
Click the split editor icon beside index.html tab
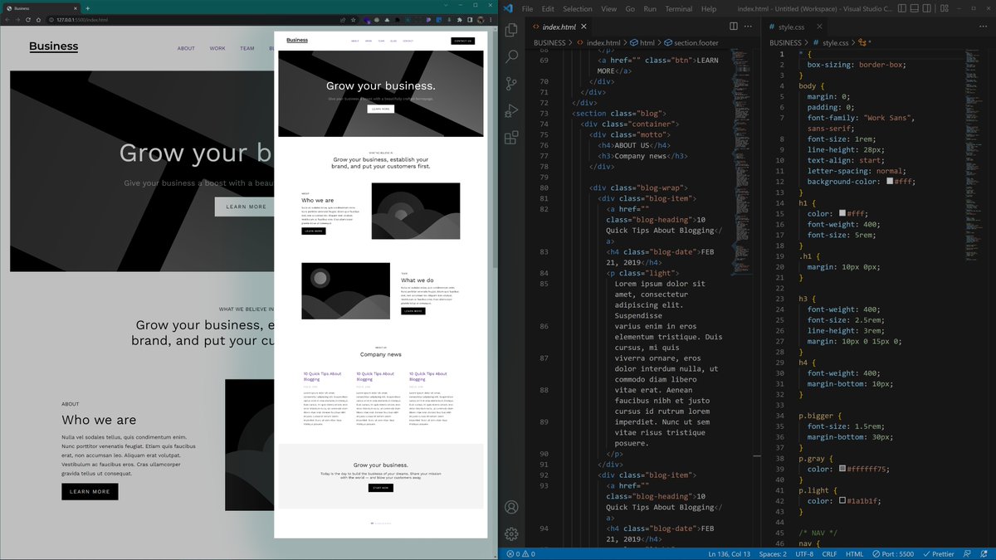tap(734, 27)
